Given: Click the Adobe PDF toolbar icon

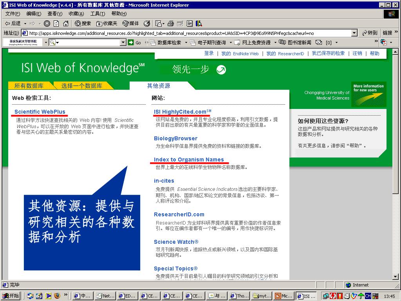Looking at the screenshot, I should [x=384, y=42].
